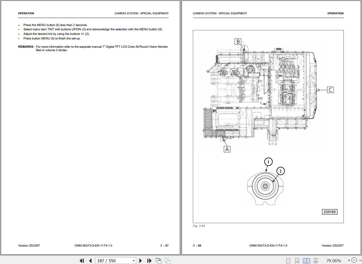Image resolution: width=362 pixels, height=264 pixels.
Task: Click the line 'Press the MENU button (5) less than 2 seconds'
Action: 55,25
